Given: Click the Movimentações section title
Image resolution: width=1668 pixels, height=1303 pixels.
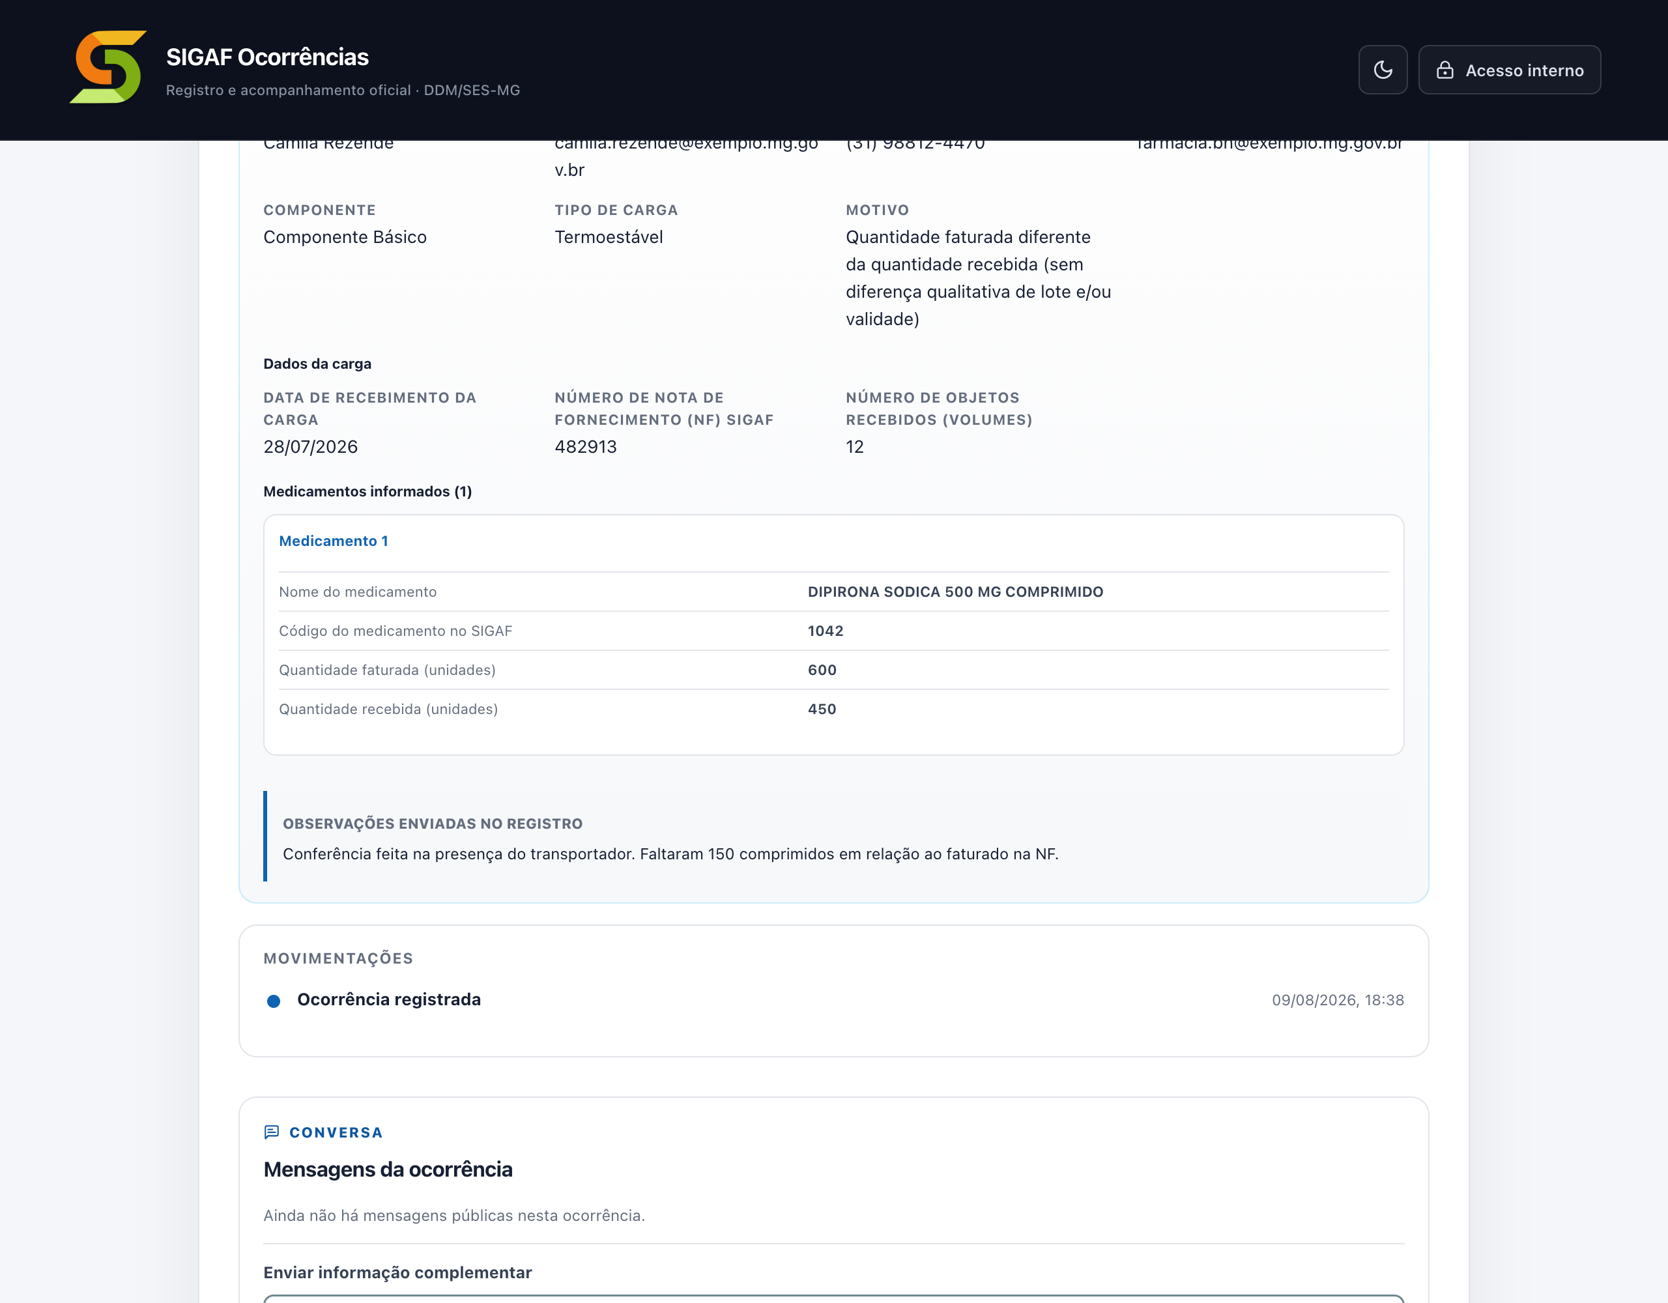Looking at the screenshot, I should [x=338, y=958].
